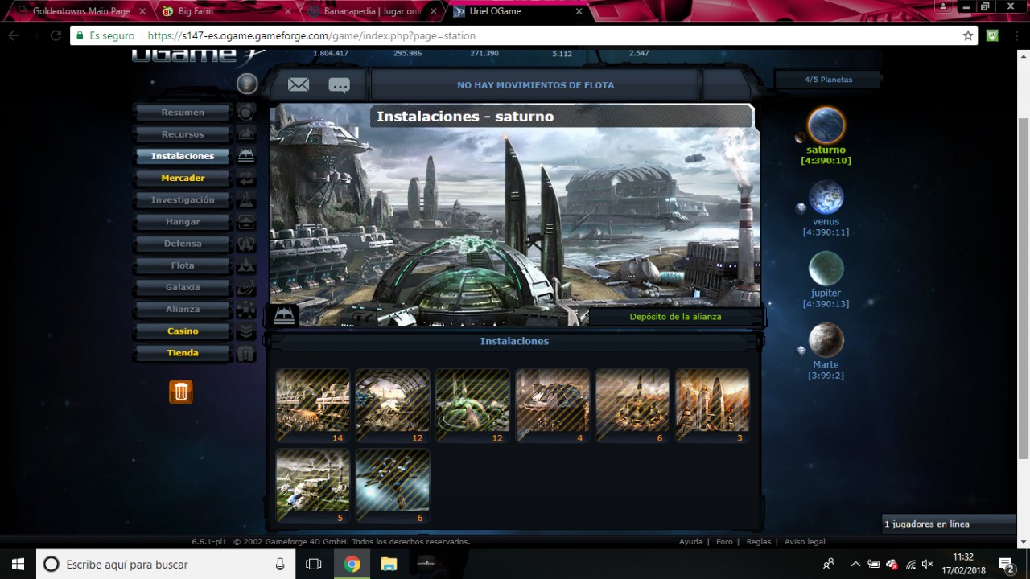Click the Reglas footer link
This screenshot has width=1030, height=579.
pos(759,542)
